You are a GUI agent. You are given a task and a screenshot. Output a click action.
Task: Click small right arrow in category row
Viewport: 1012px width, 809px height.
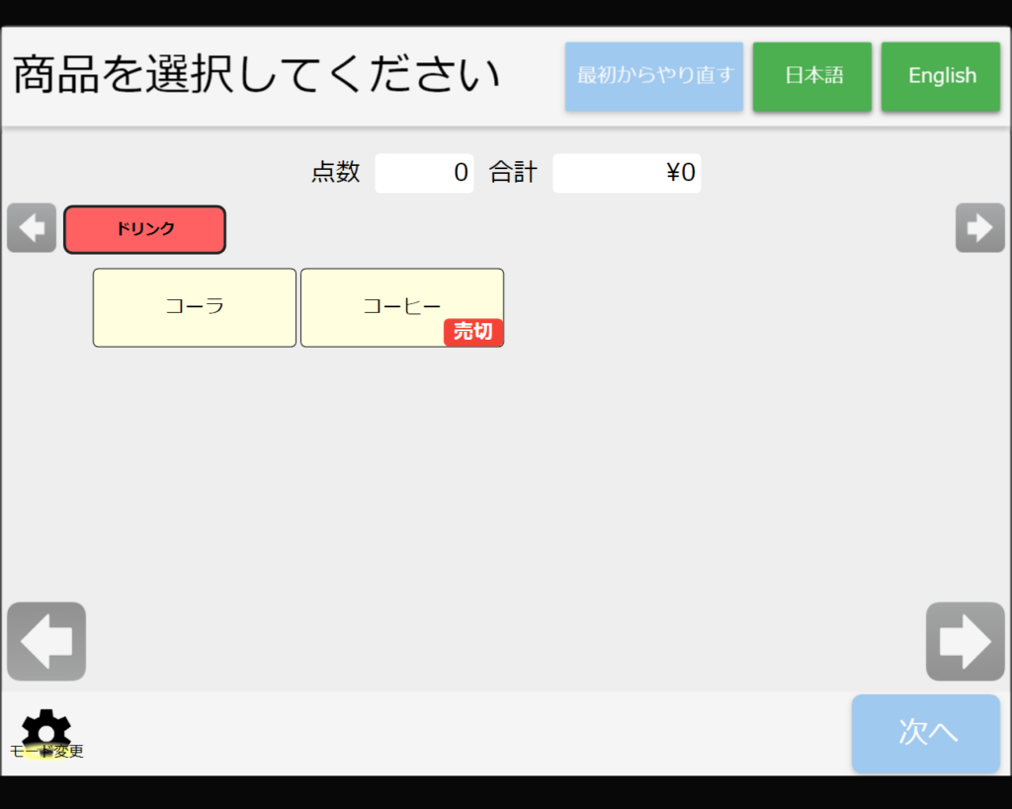pos(979,228)
